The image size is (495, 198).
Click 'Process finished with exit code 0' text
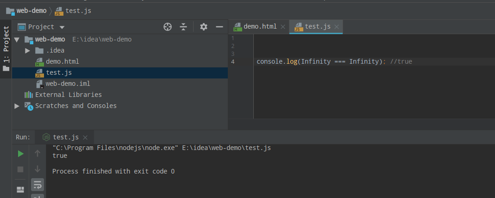pos(113,172)
